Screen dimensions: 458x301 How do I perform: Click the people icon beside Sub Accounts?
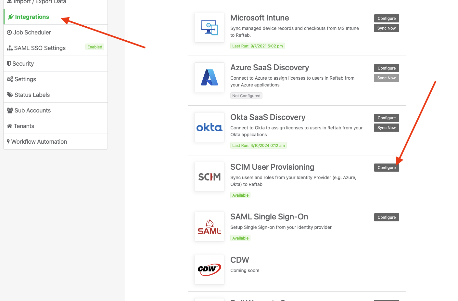(9, 110)
